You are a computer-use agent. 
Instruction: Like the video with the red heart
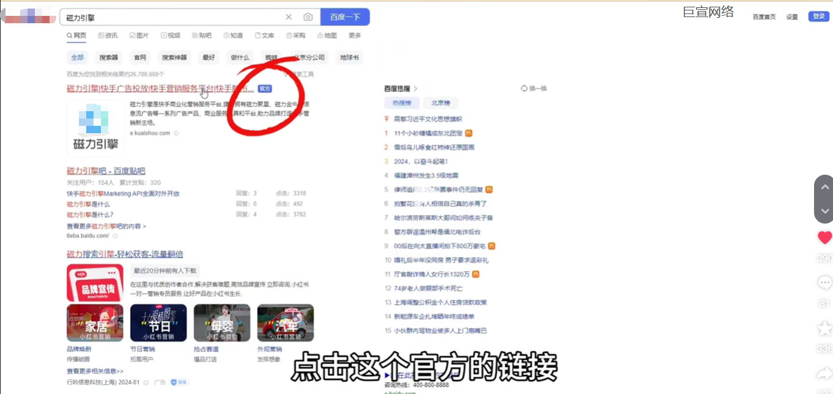(824, 238)
